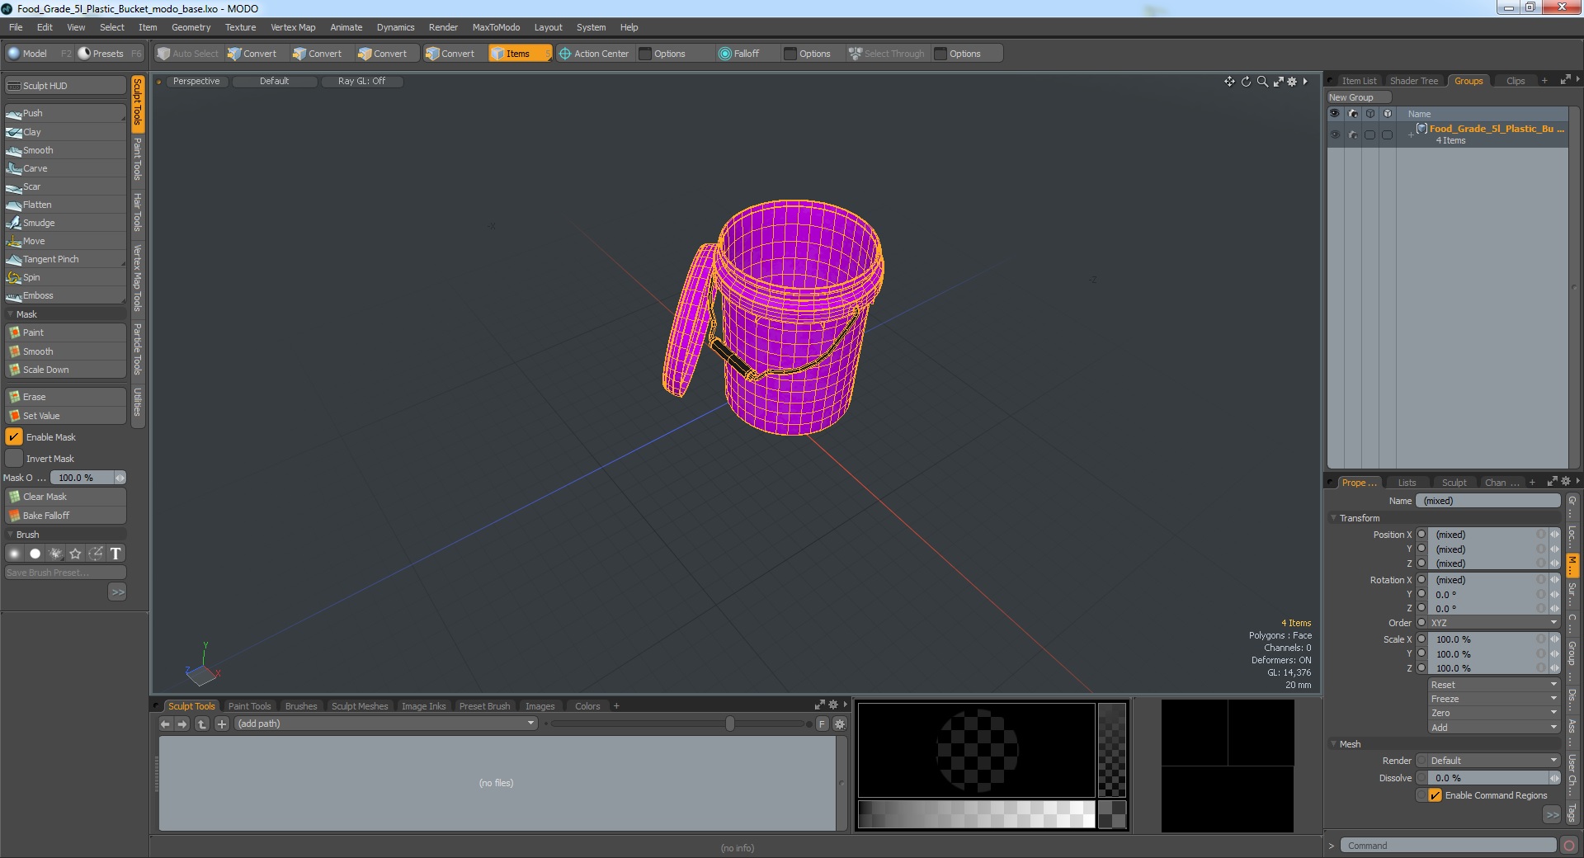
Task: Switch to the Paint Tools tab
Action: coord(249,706)
